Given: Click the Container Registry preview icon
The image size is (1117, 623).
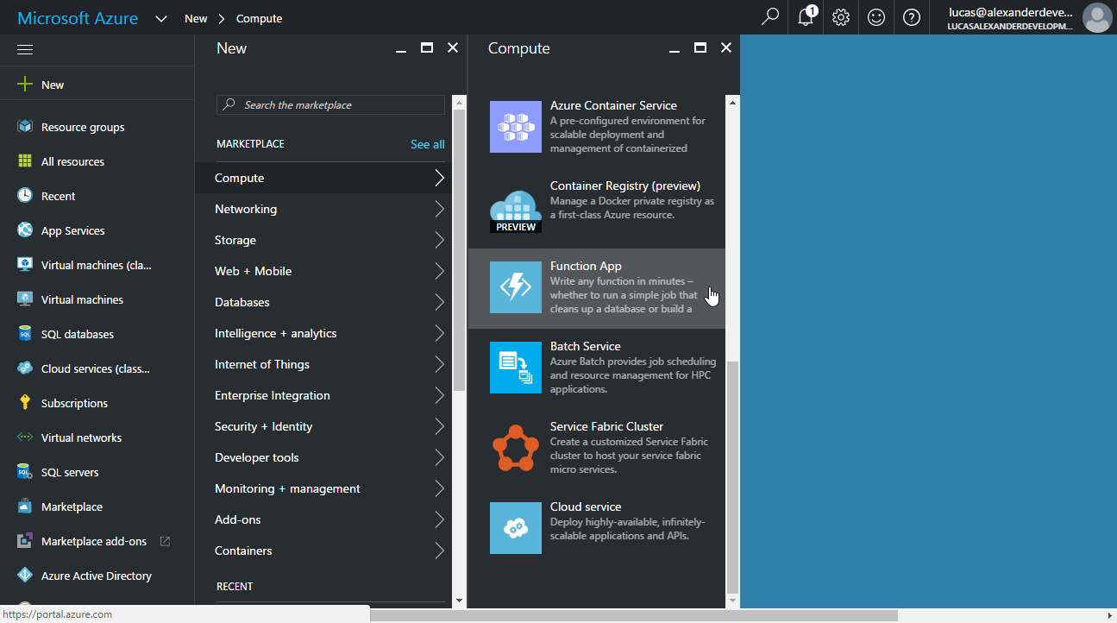Looking at the screenshot, I should pos(516,211).
